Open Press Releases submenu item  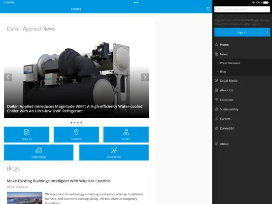230,63
